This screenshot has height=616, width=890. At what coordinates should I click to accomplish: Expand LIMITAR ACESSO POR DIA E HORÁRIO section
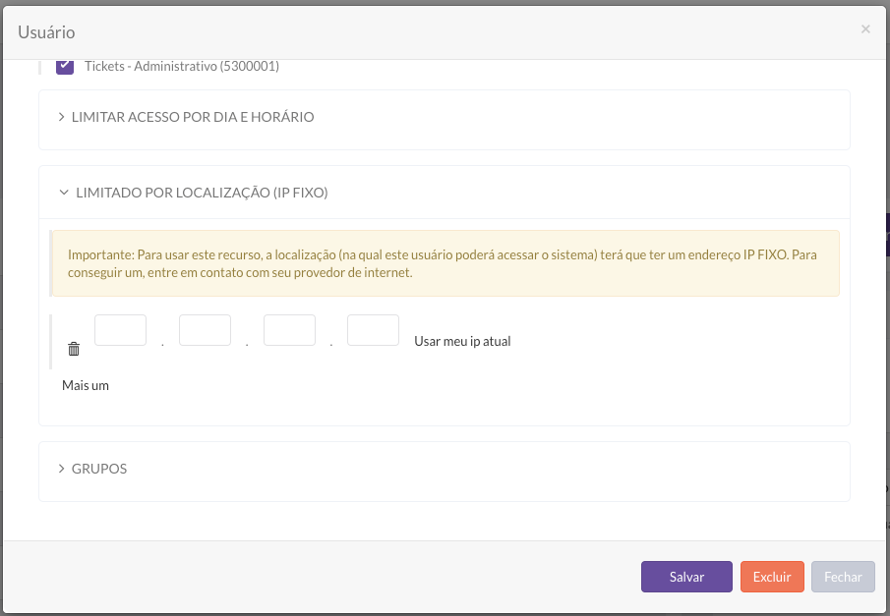[187, 117]
